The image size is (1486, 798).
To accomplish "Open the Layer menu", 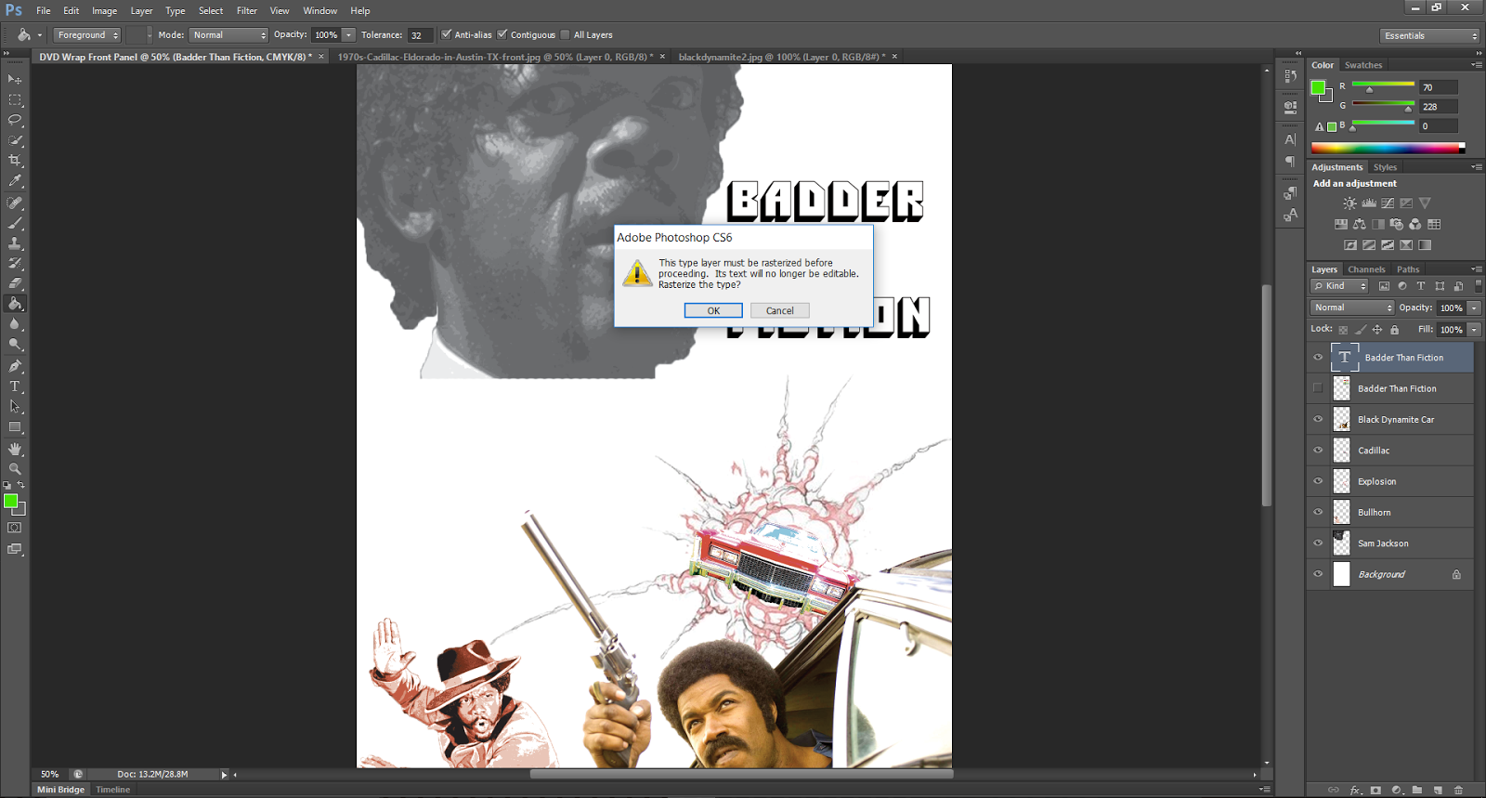I will pyautogui.click(x=141, y=11).
